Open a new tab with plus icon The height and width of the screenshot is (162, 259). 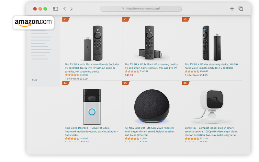(x=232, y=9)
